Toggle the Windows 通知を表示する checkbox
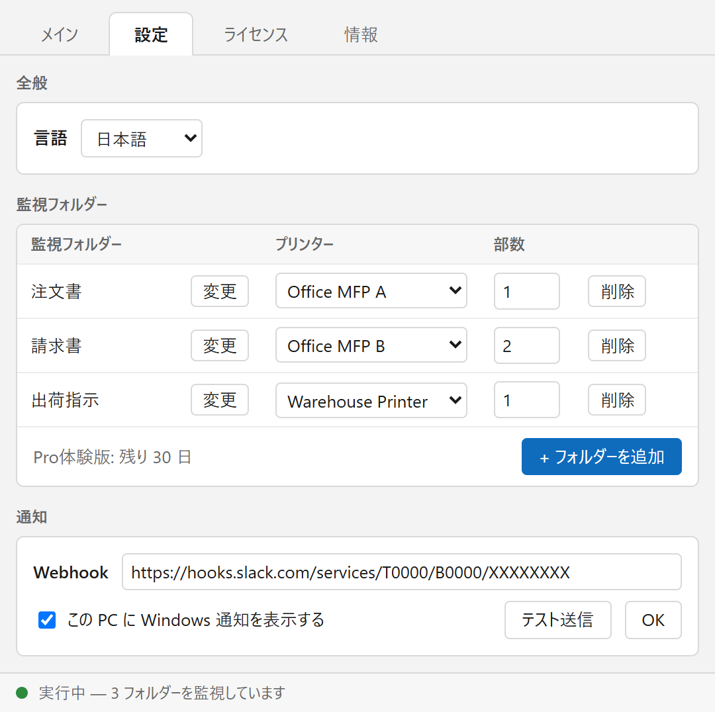This screenshot has width=715, height=712. pyautogui.click(x=47, y=620)
